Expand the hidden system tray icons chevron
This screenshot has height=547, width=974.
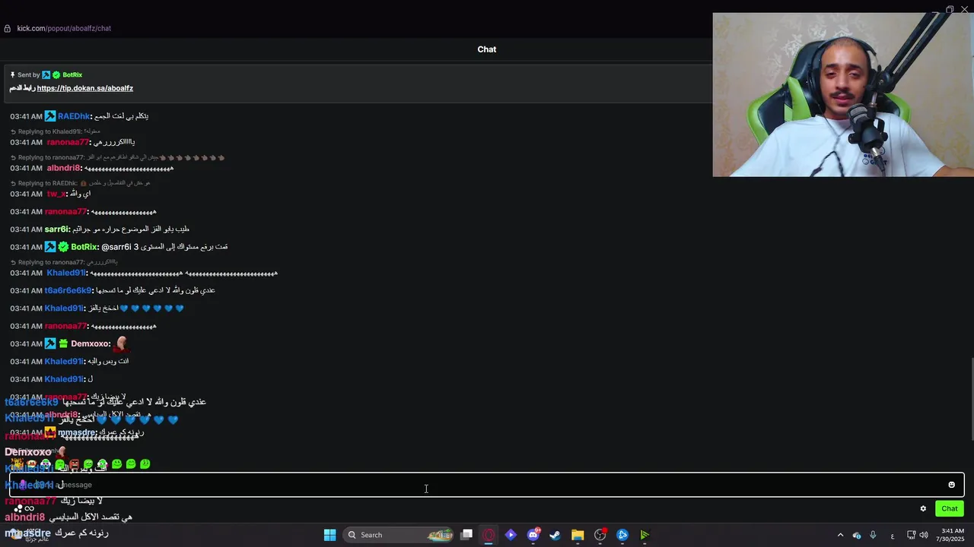(x=840, y=535)
